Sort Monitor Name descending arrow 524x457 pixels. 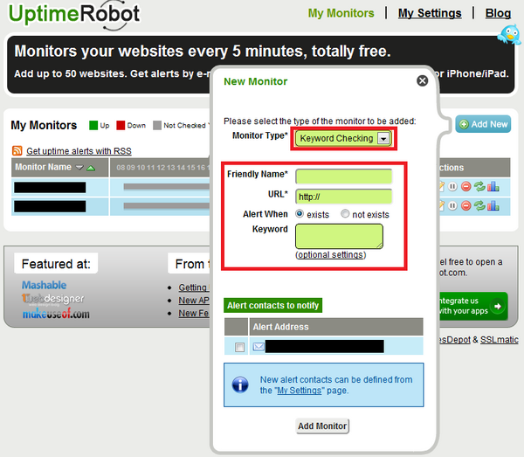(79, 167)
